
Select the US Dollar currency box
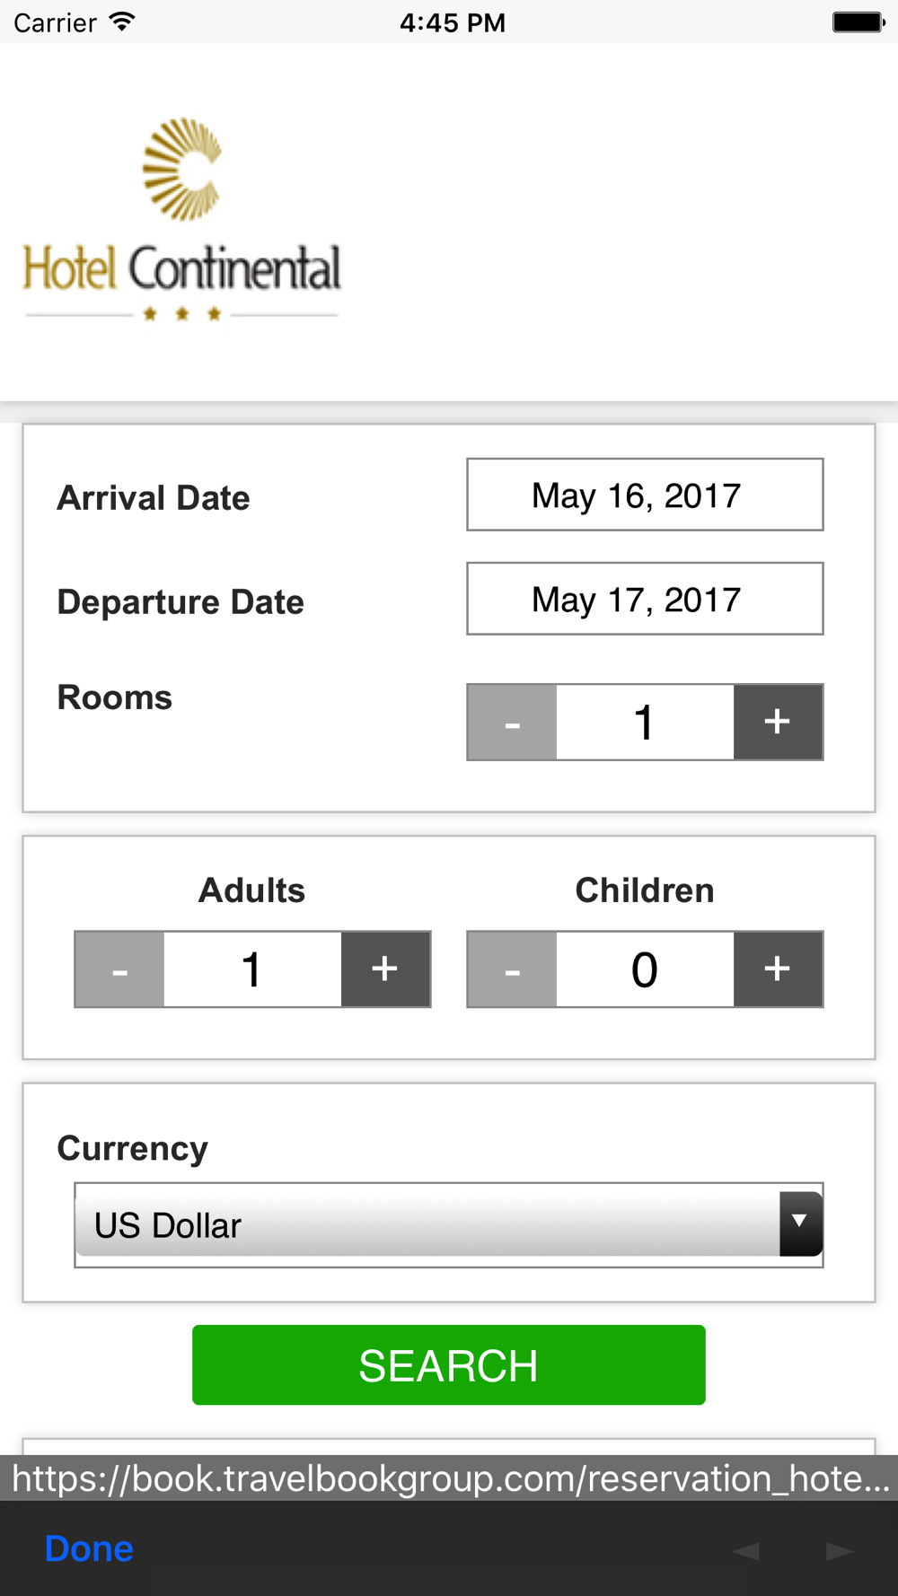click(448, 1224)
